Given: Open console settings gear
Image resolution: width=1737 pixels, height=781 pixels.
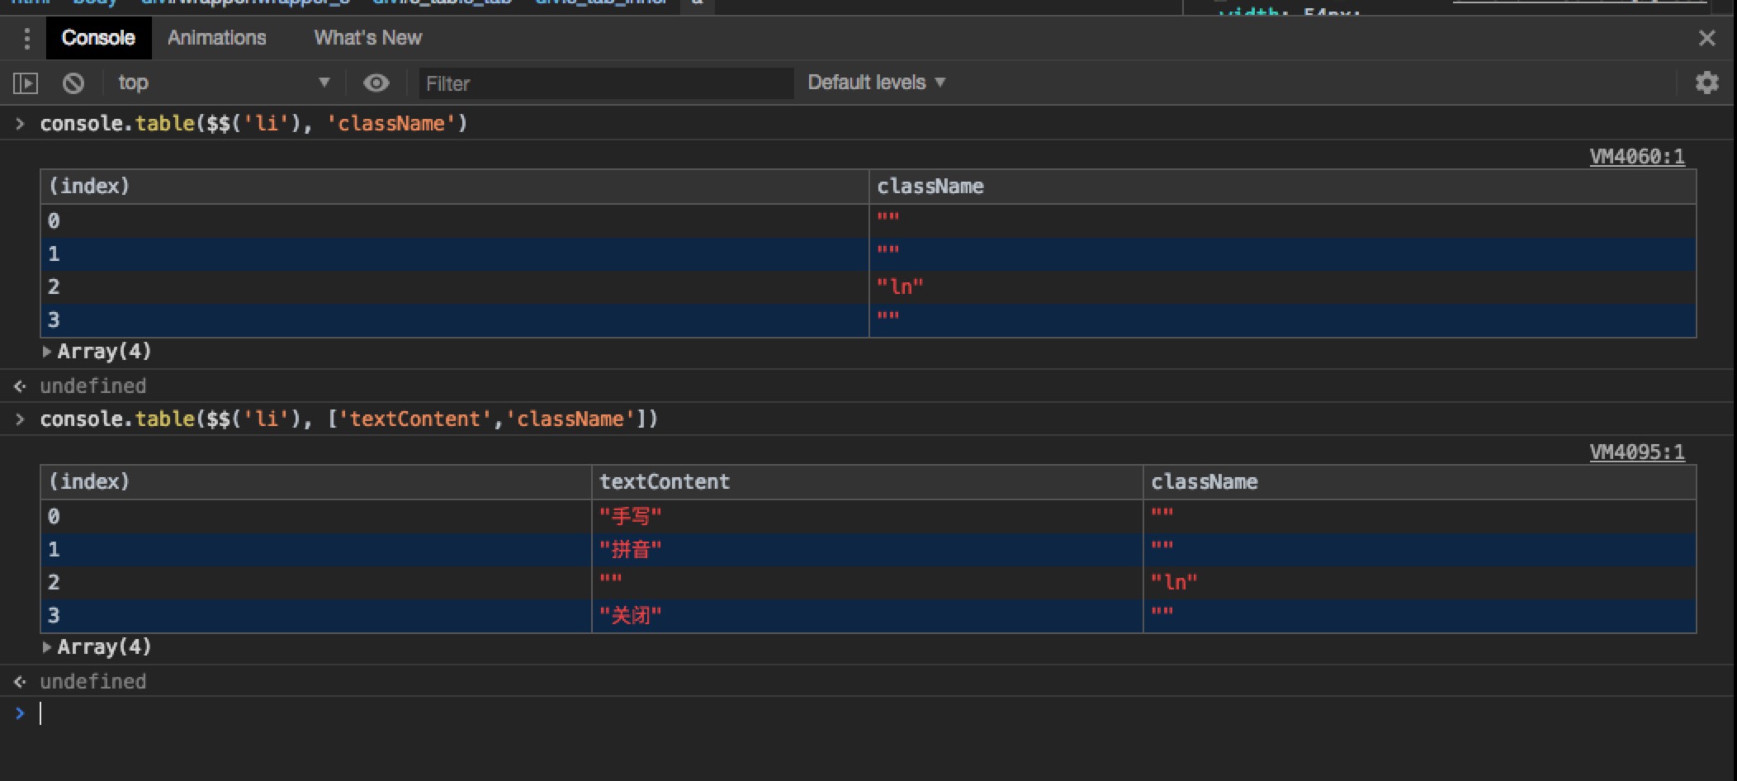Looking at the screenshot, I should point(1706,83).
